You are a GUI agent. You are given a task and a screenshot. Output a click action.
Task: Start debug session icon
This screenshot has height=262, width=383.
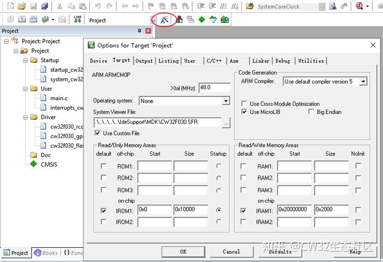click(359, 6)
